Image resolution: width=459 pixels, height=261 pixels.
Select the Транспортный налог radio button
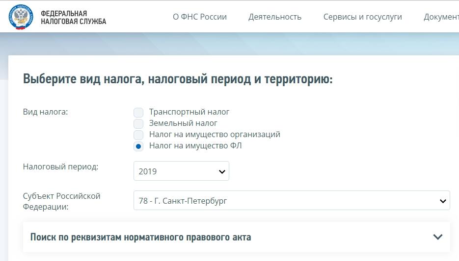click(x=138, y=113)
